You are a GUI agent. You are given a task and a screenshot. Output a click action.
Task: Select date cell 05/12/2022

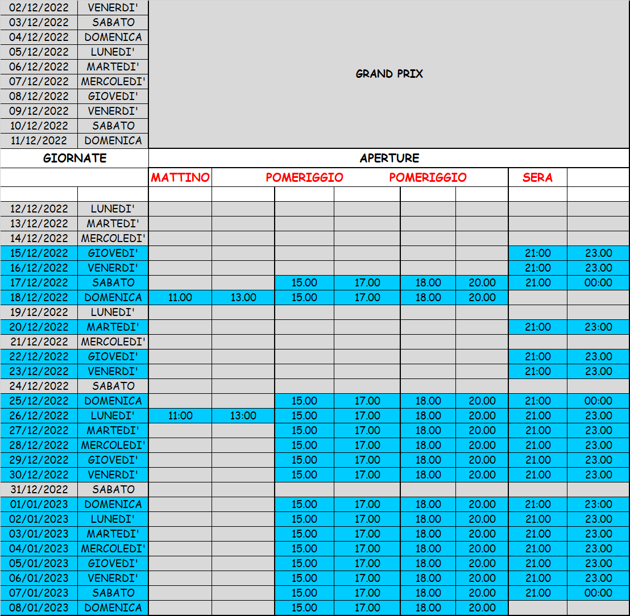(x=39, y=52)
